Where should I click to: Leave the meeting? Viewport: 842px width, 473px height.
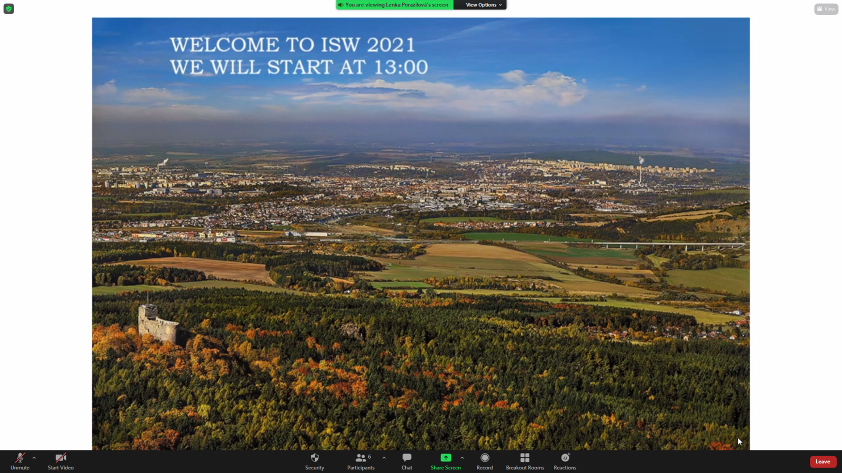pyautogui.click(x=823, y=461)
